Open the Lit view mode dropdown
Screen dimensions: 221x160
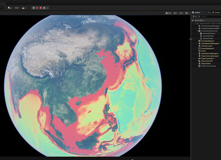(169, 13)
